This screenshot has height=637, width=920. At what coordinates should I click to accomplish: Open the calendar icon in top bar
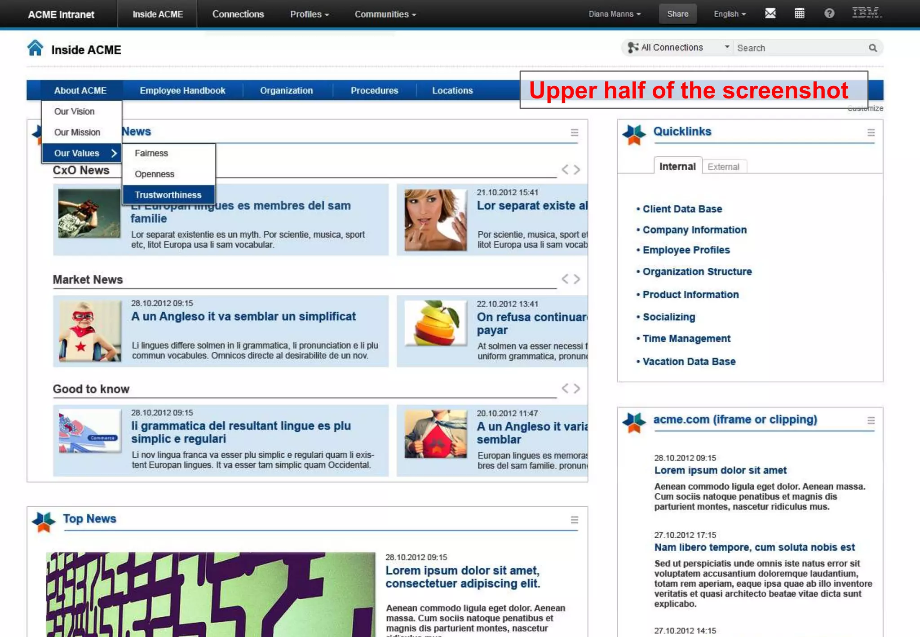pyautogui.click(x=799, y=13)
